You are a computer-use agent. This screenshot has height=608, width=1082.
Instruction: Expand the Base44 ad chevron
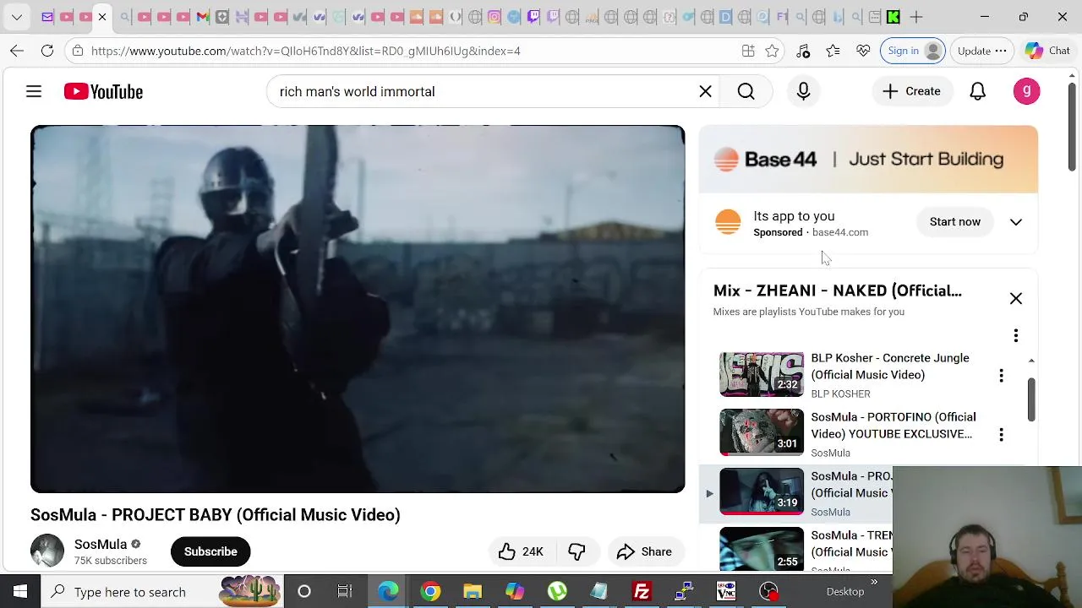(x=1016, y=222)
